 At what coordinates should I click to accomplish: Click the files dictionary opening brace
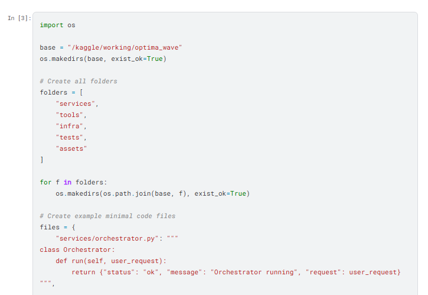coord(73,227)
